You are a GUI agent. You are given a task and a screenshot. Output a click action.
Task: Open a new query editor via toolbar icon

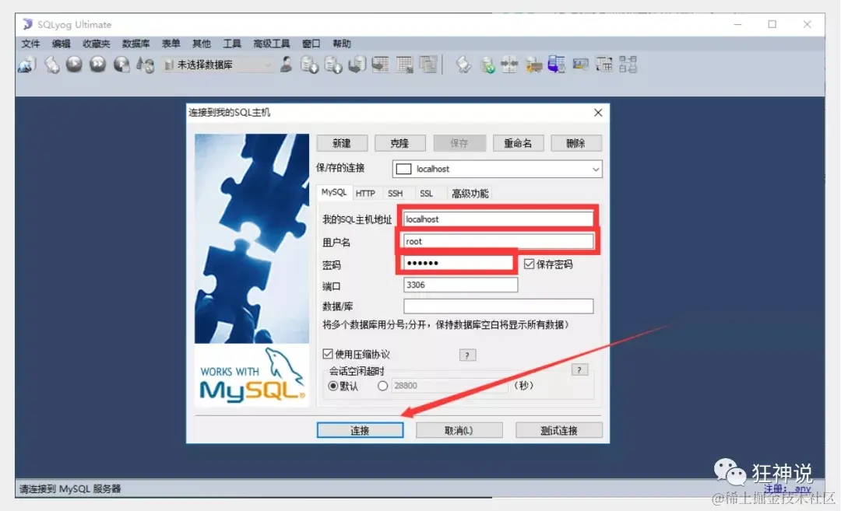(51, 65)
